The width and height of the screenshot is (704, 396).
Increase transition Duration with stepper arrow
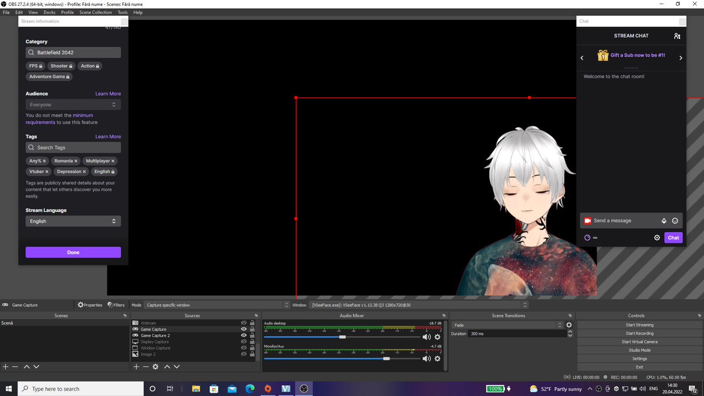(570, 331)
